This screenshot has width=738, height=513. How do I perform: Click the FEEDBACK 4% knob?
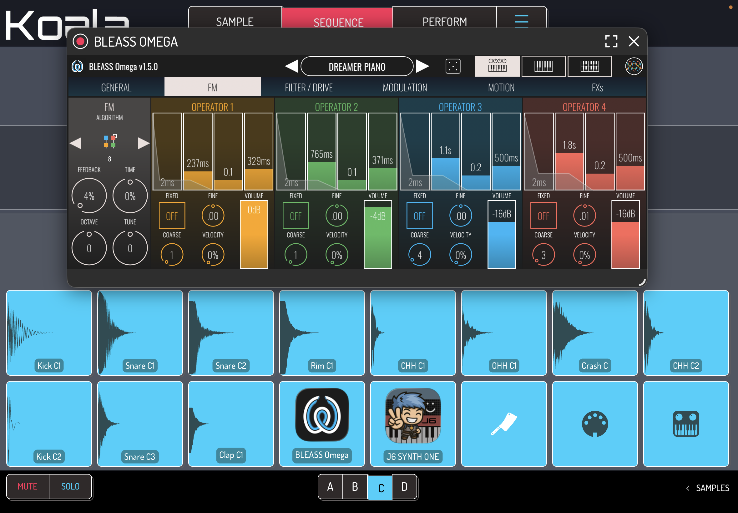(89, 196)
